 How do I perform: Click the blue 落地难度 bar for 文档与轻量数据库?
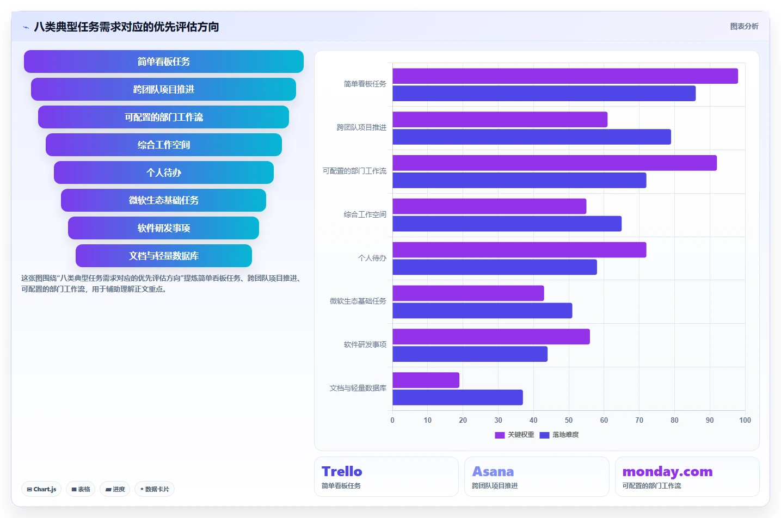coord(458,398)
